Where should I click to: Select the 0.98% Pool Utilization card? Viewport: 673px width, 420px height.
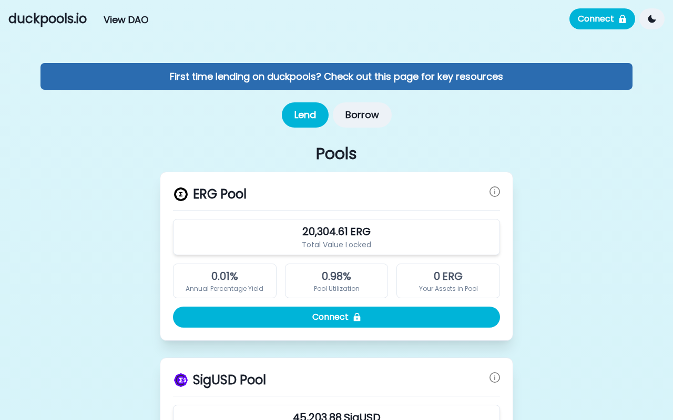coord(336,281)
